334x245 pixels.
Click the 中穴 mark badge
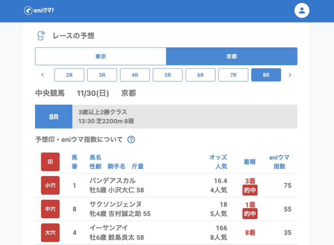coord(50,209)
